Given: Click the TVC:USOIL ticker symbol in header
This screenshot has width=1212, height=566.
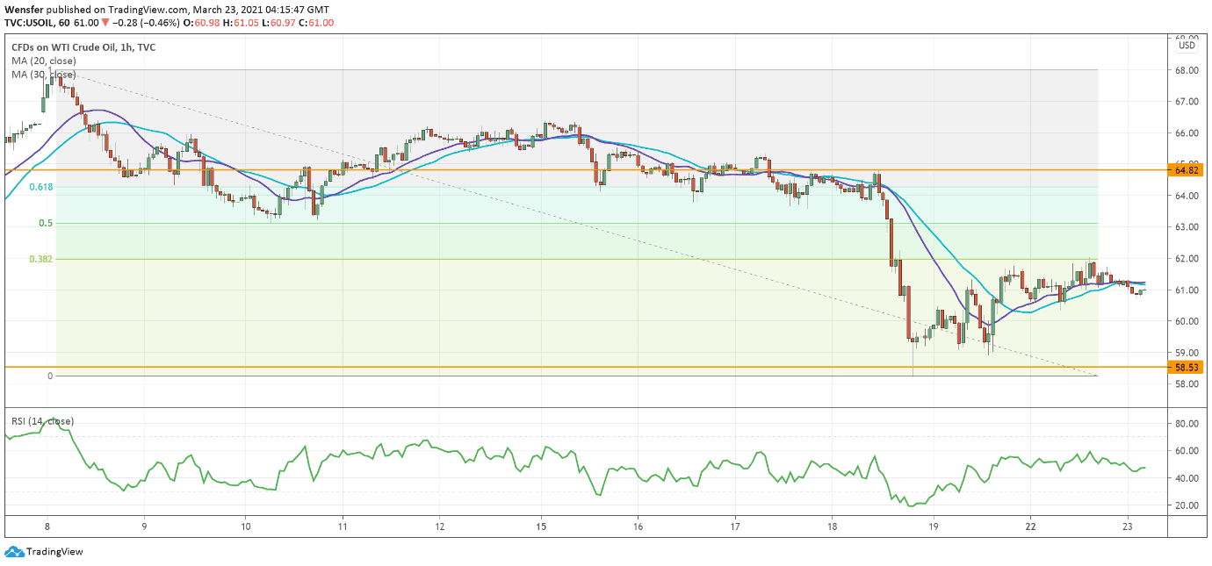Looking at the screenshot, I should click(31, 22).
